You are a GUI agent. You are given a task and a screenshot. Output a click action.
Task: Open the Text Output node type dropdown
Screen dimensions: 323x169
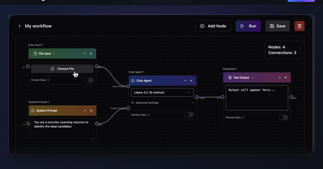pyautogui.click(x=252, y=78)
